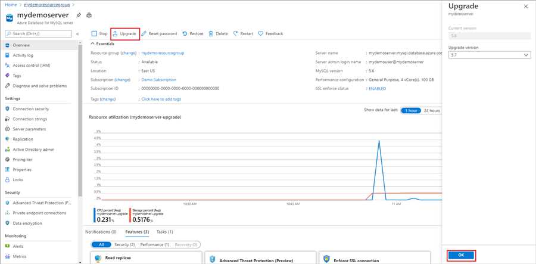
Task: Open Demo Subscription link
Action: point(159,80)
